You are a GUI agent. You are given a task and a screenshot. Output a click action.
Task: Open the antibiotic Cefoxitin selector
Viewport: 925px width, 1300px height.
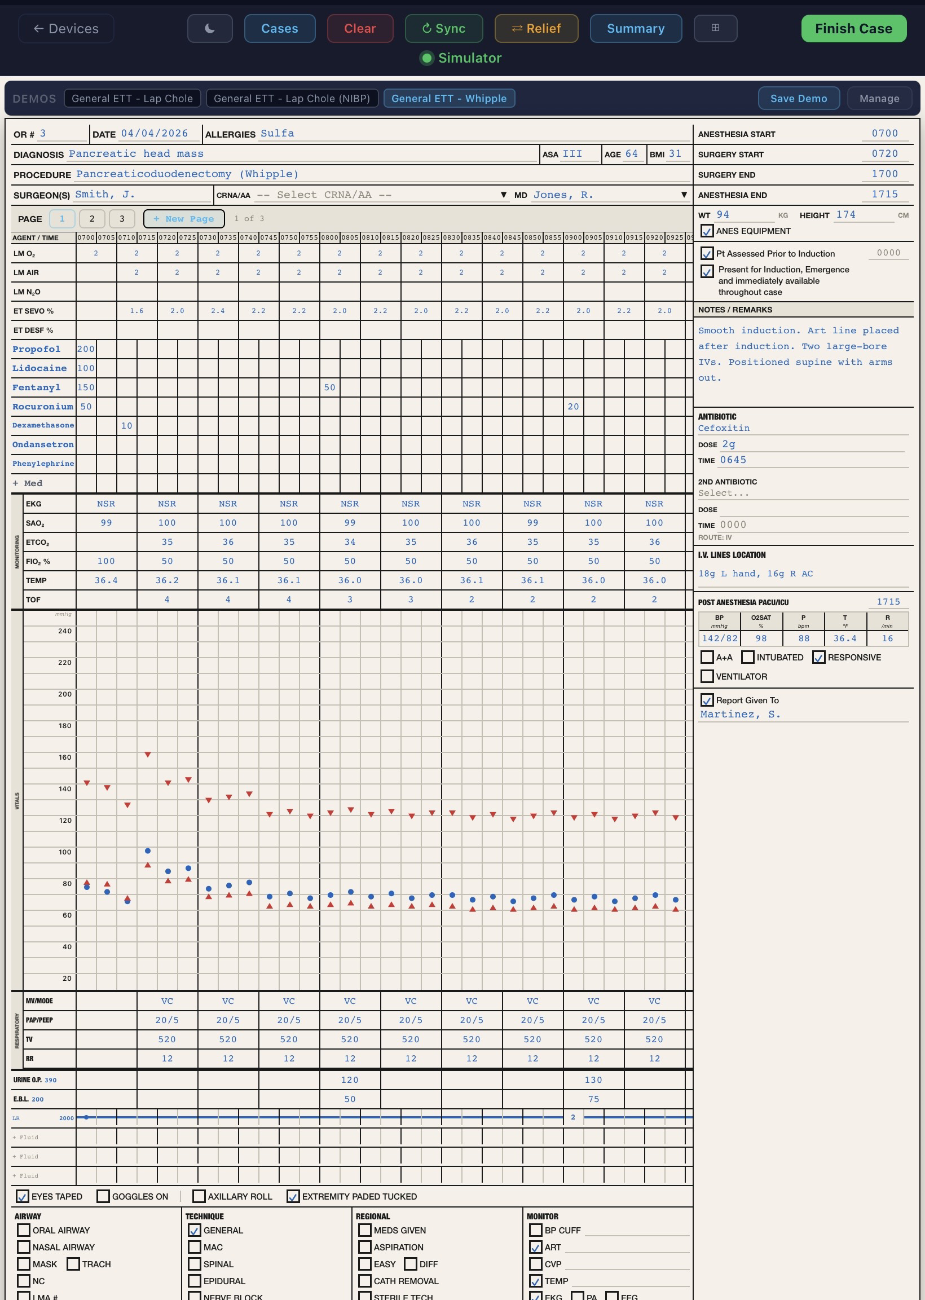pos(803,428)
